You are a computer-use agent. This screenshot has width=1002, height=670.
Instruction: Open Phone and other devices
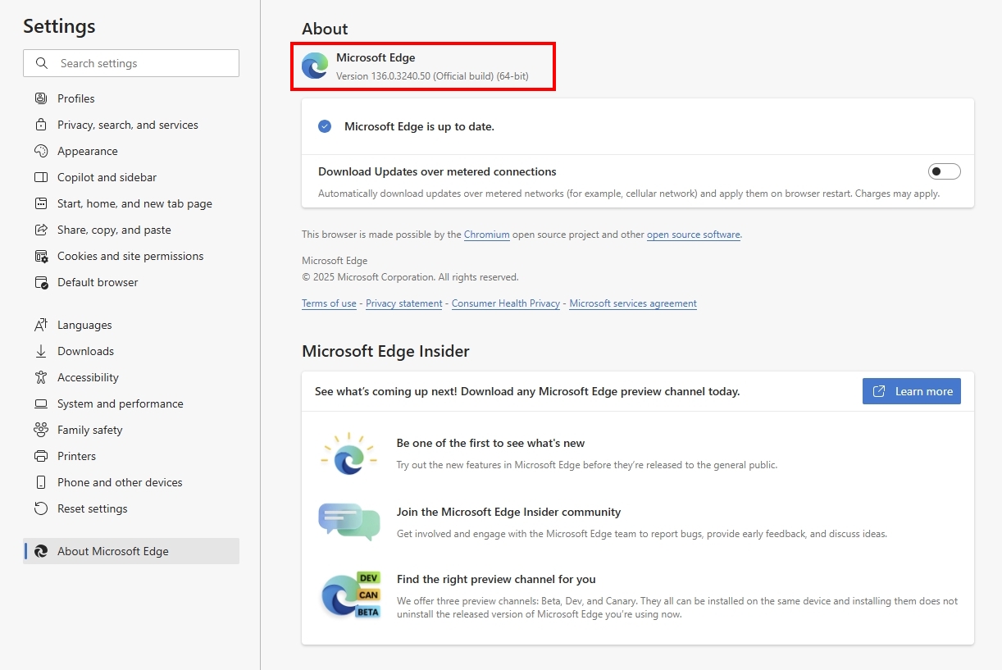pos(131,482)
